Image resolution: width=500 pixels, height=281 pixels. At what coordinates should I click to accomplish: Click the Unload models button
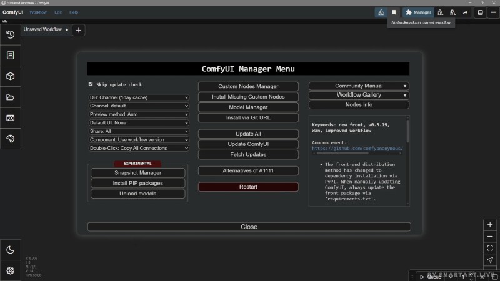pyautogui.click(x=137, y=194)
